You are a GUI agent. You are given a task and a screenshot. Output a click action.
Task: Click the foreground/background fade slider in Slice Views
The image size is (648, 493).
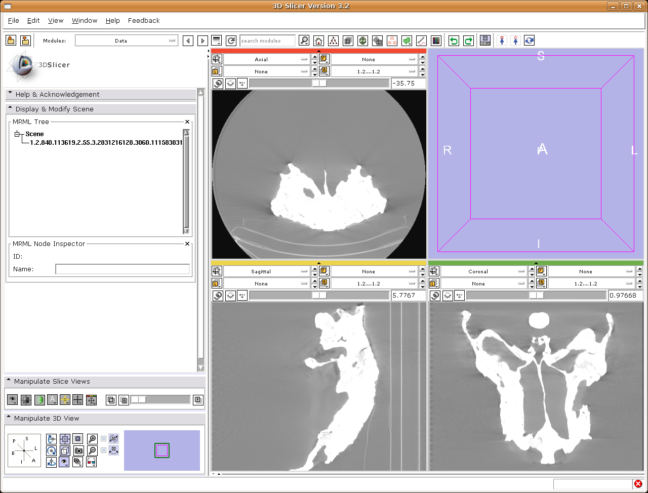click(160, 400)
